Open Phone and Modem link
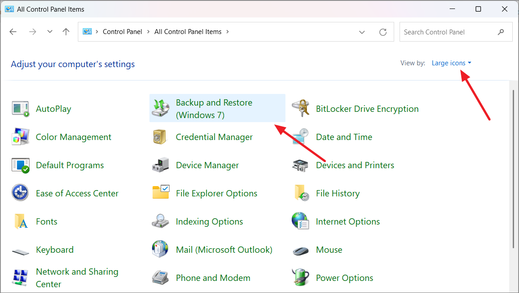The width and height of the screenshot is (519, 293). pos(213,278)
